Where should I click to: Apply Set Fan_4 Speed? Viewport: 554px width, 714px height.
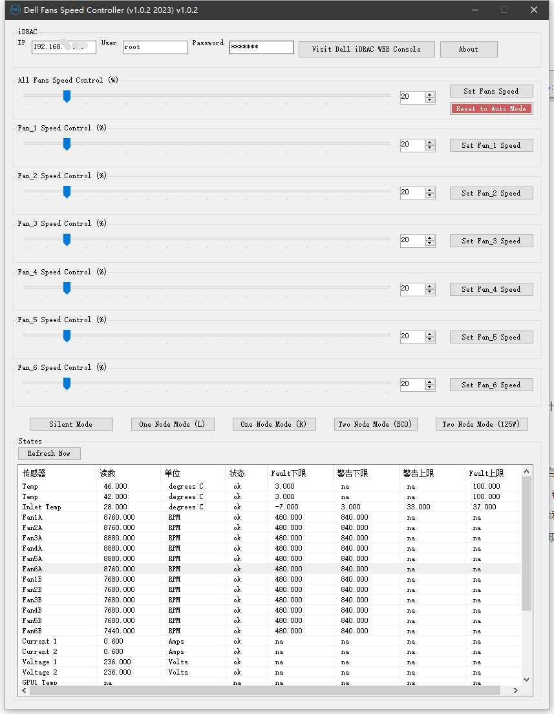point(491,289)
